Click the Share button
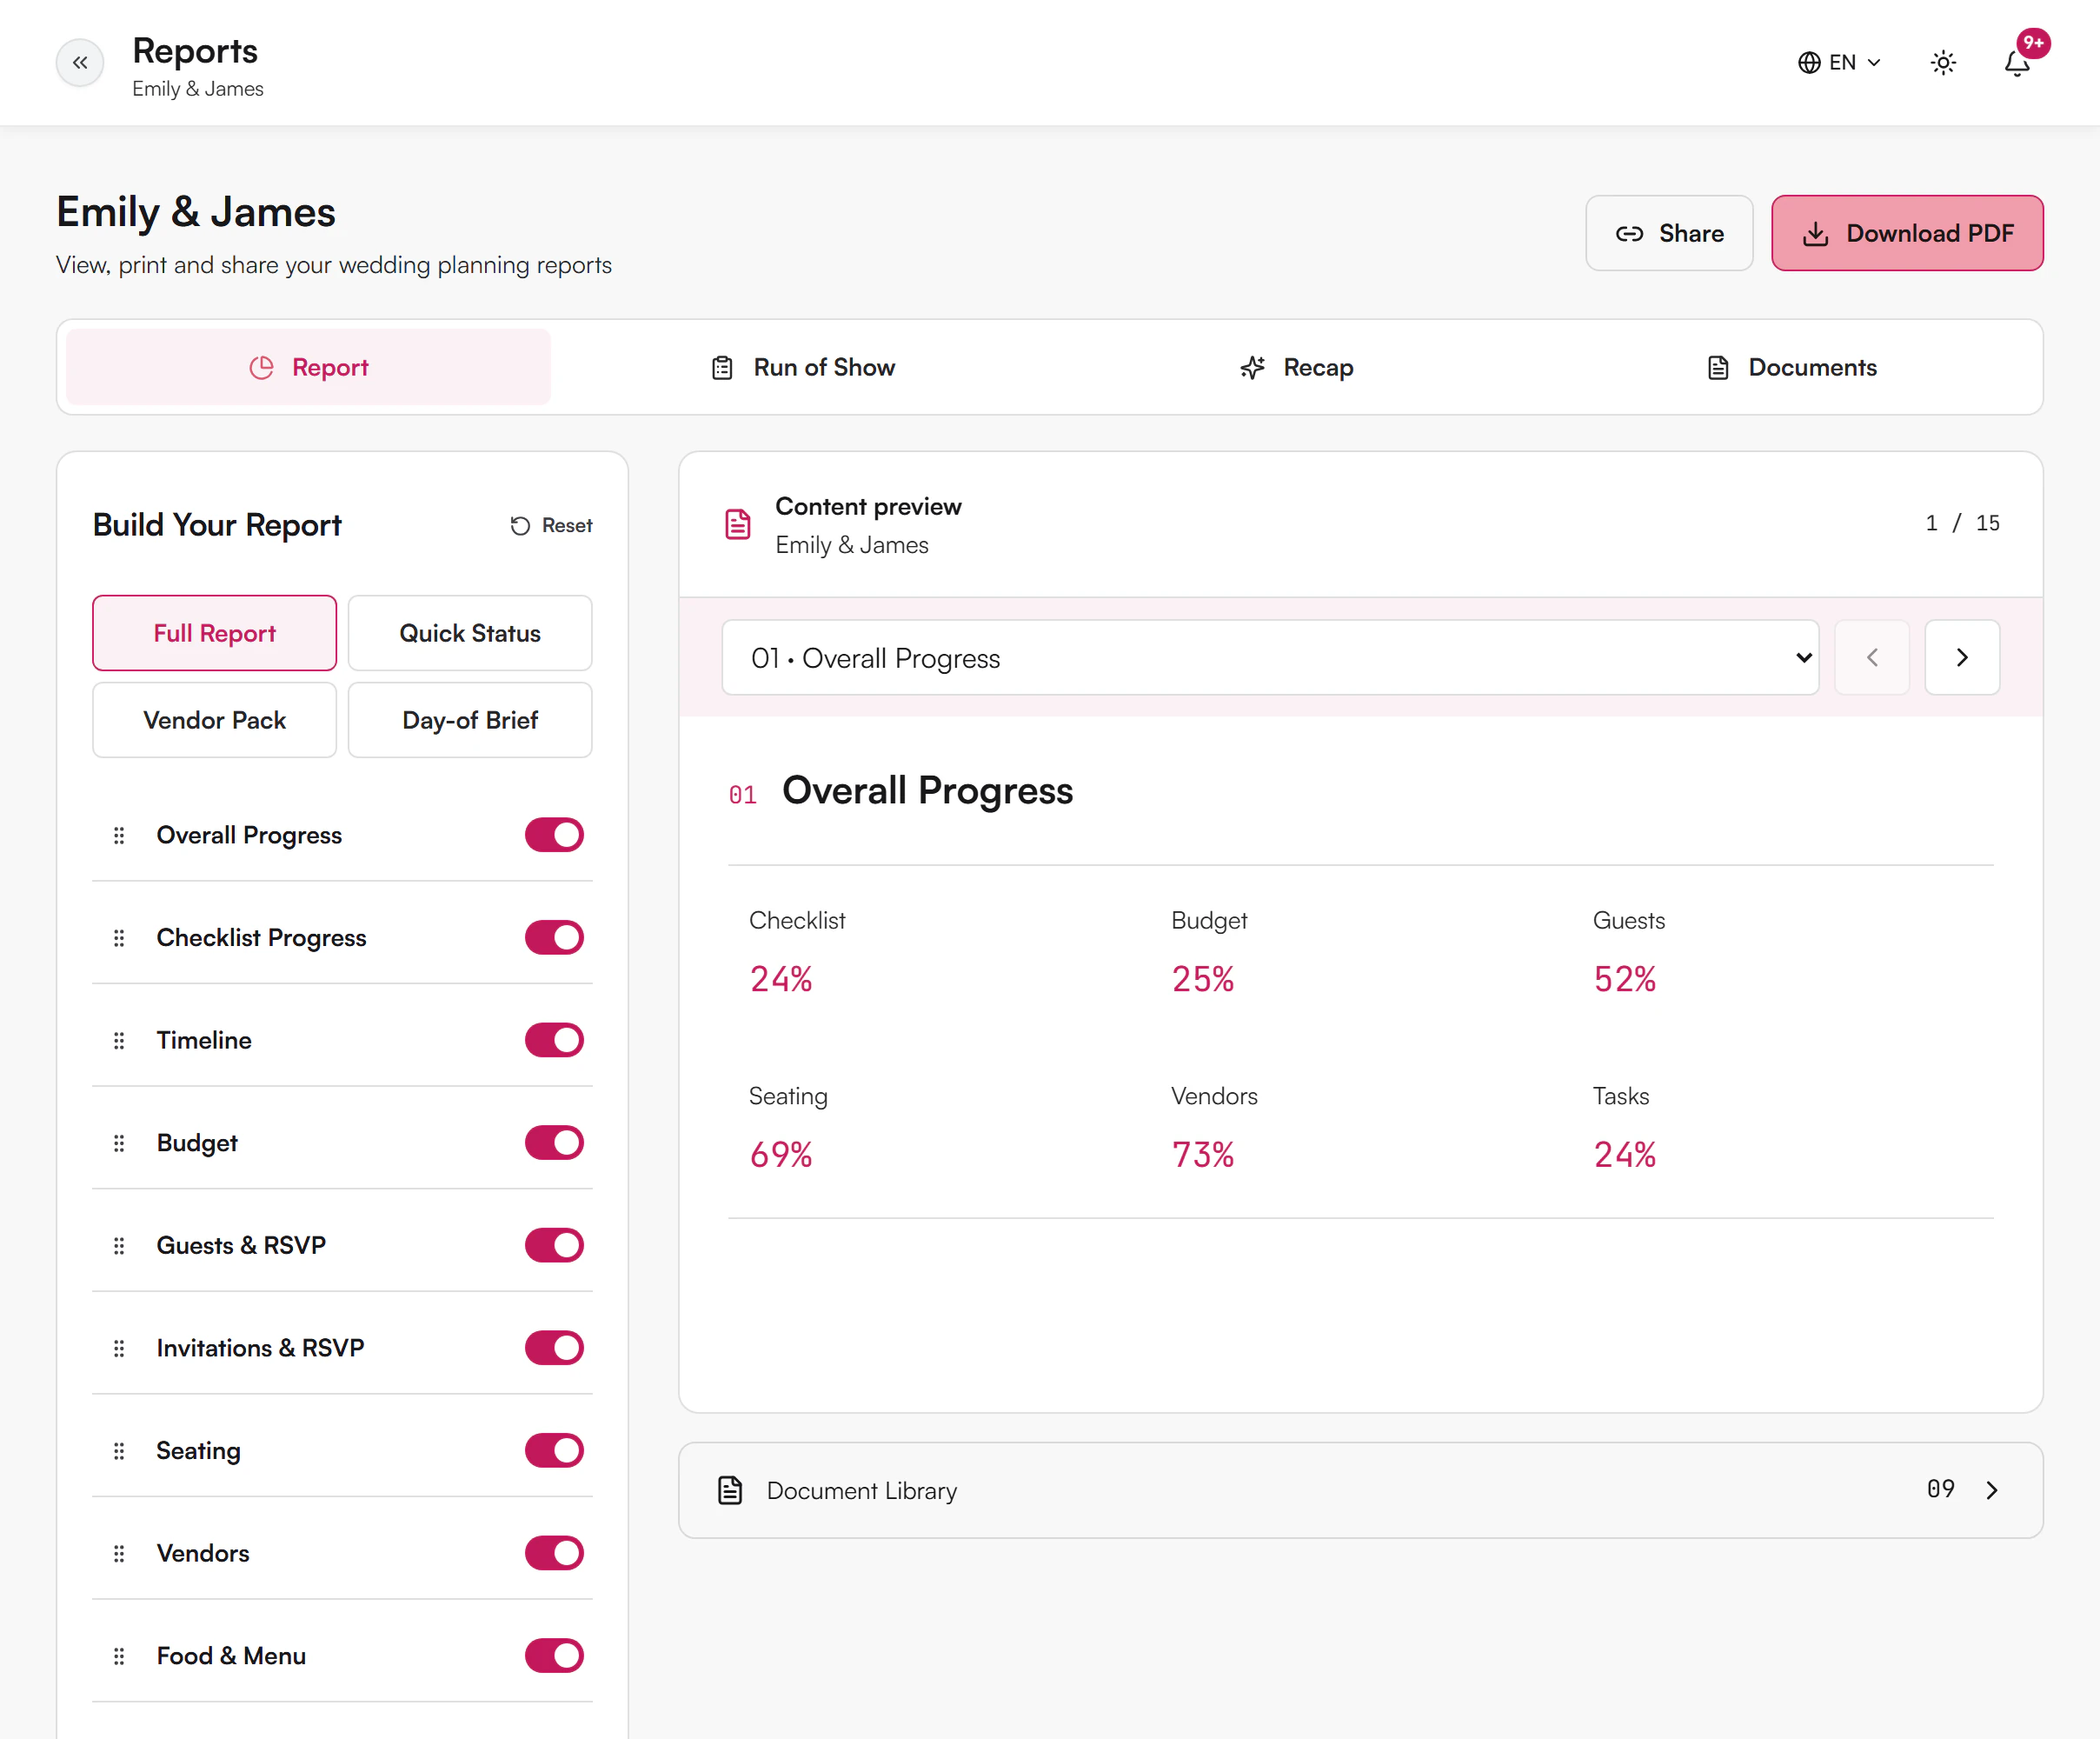This screenshot has width=2100, height=1739. [1669, 233]
